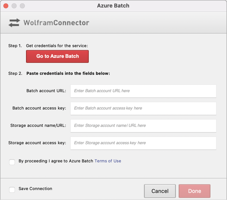Click the "Step 2. Paste credentials" heading
227x200 pixels.
(59, 74)
